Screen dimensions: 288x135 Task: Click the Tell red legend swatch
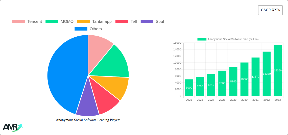[x=122, y=22]
